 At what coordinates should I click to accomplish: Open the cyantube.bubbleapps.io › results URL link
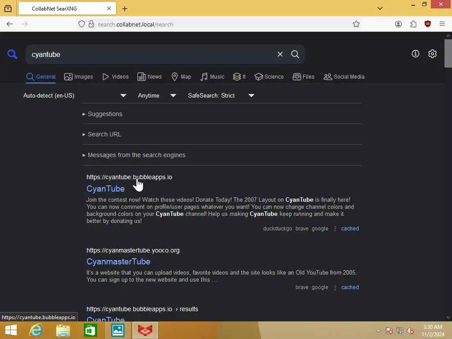click(x=142, y=309)
